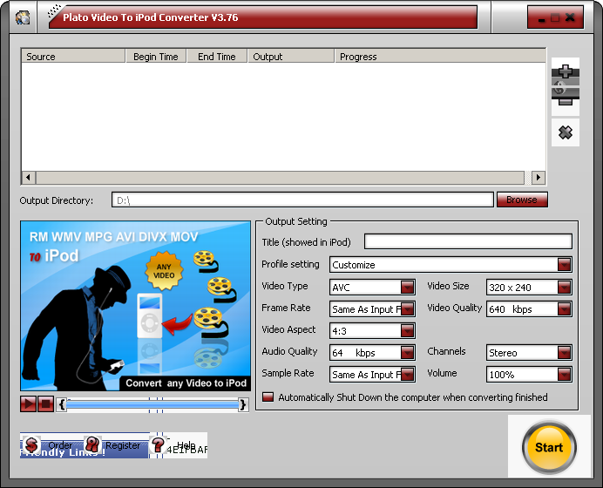Click the add file plus icon

(566, 72)
